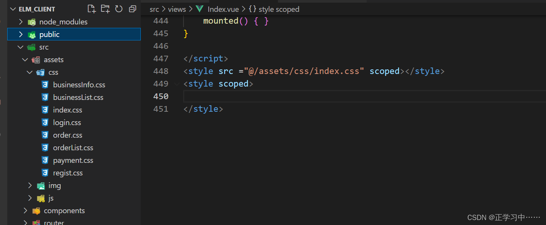
Task: Select the style scoped breadcrumb segment
Action: (x=279, y=9)
